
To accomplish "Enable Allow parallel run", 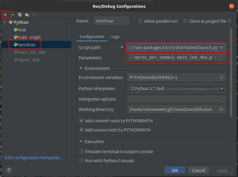I will [141, 21].
